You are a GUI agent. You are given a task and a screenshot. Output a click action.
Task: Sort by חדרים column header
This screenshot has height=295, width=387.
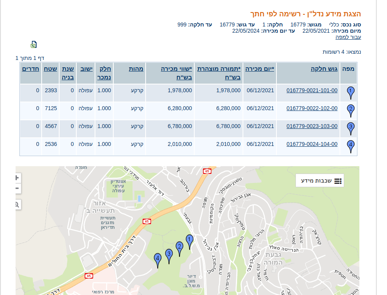(x=31, y=69)
